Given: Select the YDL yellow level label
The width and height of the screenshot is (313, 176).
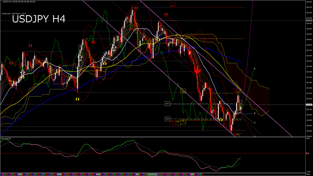Looking at the screenshot, I should 183,121.
